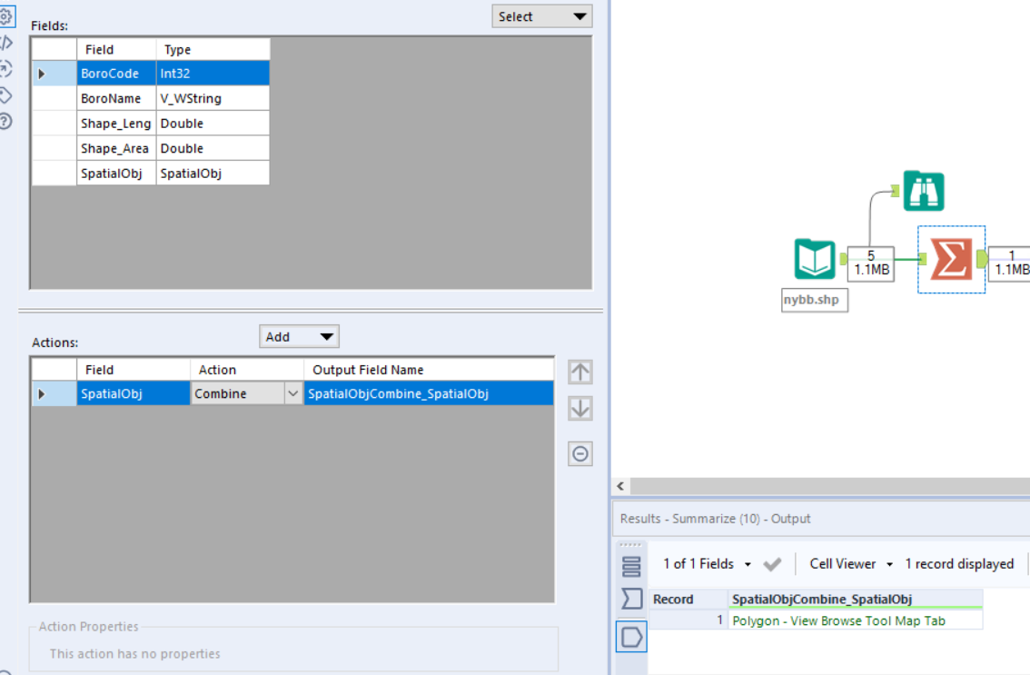Image resolution: width=1030 pixels, height=675 pixels.
Task: Show the output anchor data icon in the Results panel
Action: [631, 636]
